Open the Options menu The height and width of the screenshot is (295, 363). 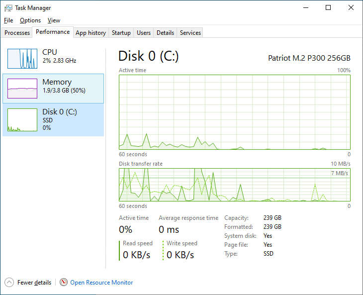[x=30, y=20]
